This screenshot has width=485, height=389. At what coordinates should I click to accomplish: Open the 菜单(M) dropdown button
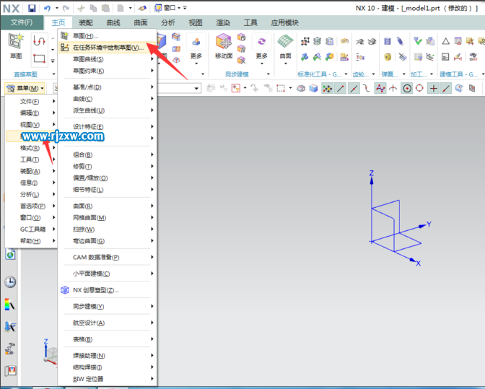tap(25, 89)
